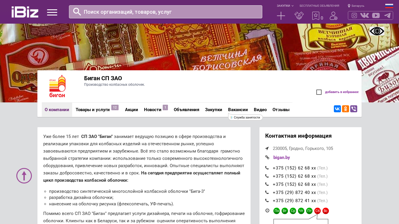Click the scroll-to-top arrow button
The width and height of the screenshot is (399, 224).
[24, 176]
